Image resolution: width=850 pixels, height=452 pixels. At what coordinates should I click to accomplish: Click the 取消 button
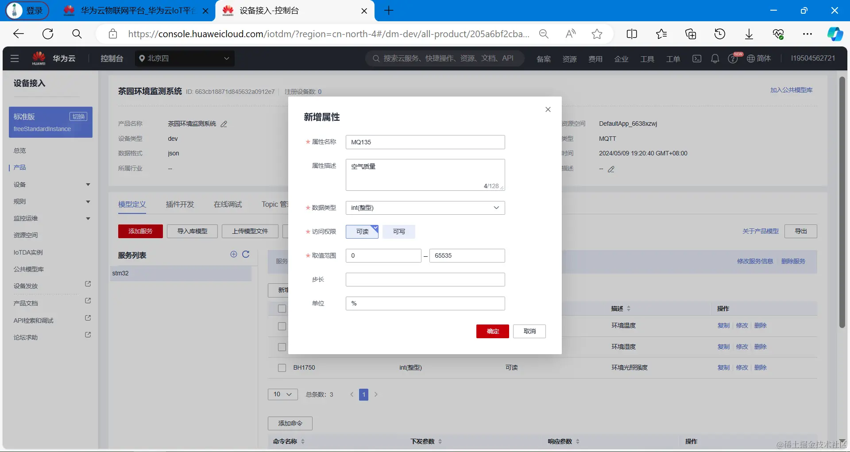point(529,331)
